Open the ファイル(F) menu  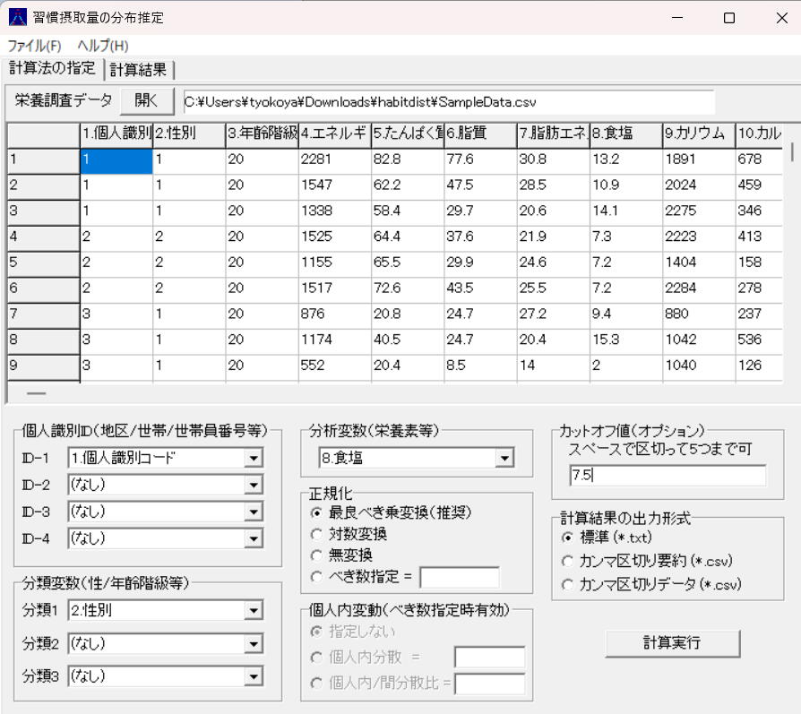point(35,46)
